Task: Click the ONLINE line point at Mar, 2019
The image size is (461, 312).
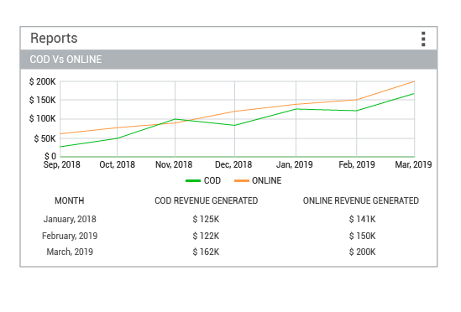Action: (x=414, y=81)
